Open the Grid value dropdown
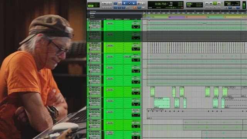 point(201,3)
